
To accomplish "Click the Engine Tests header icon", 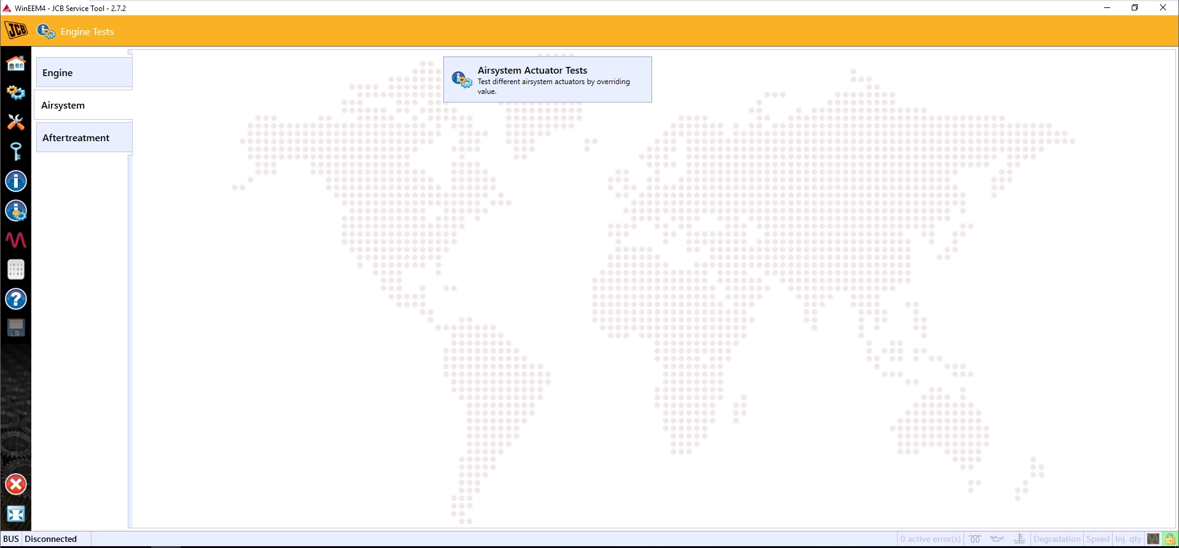I will coord(46,31).
